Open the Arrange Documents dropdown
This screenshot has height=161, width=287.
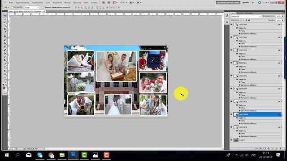[x=131, y=3]
